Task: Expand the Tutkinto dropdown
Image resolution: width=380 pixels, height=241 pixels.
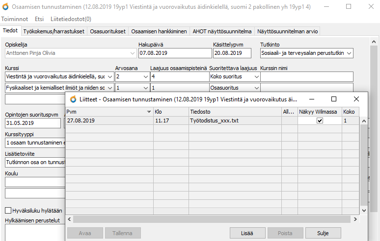Action: coord(349,53)
